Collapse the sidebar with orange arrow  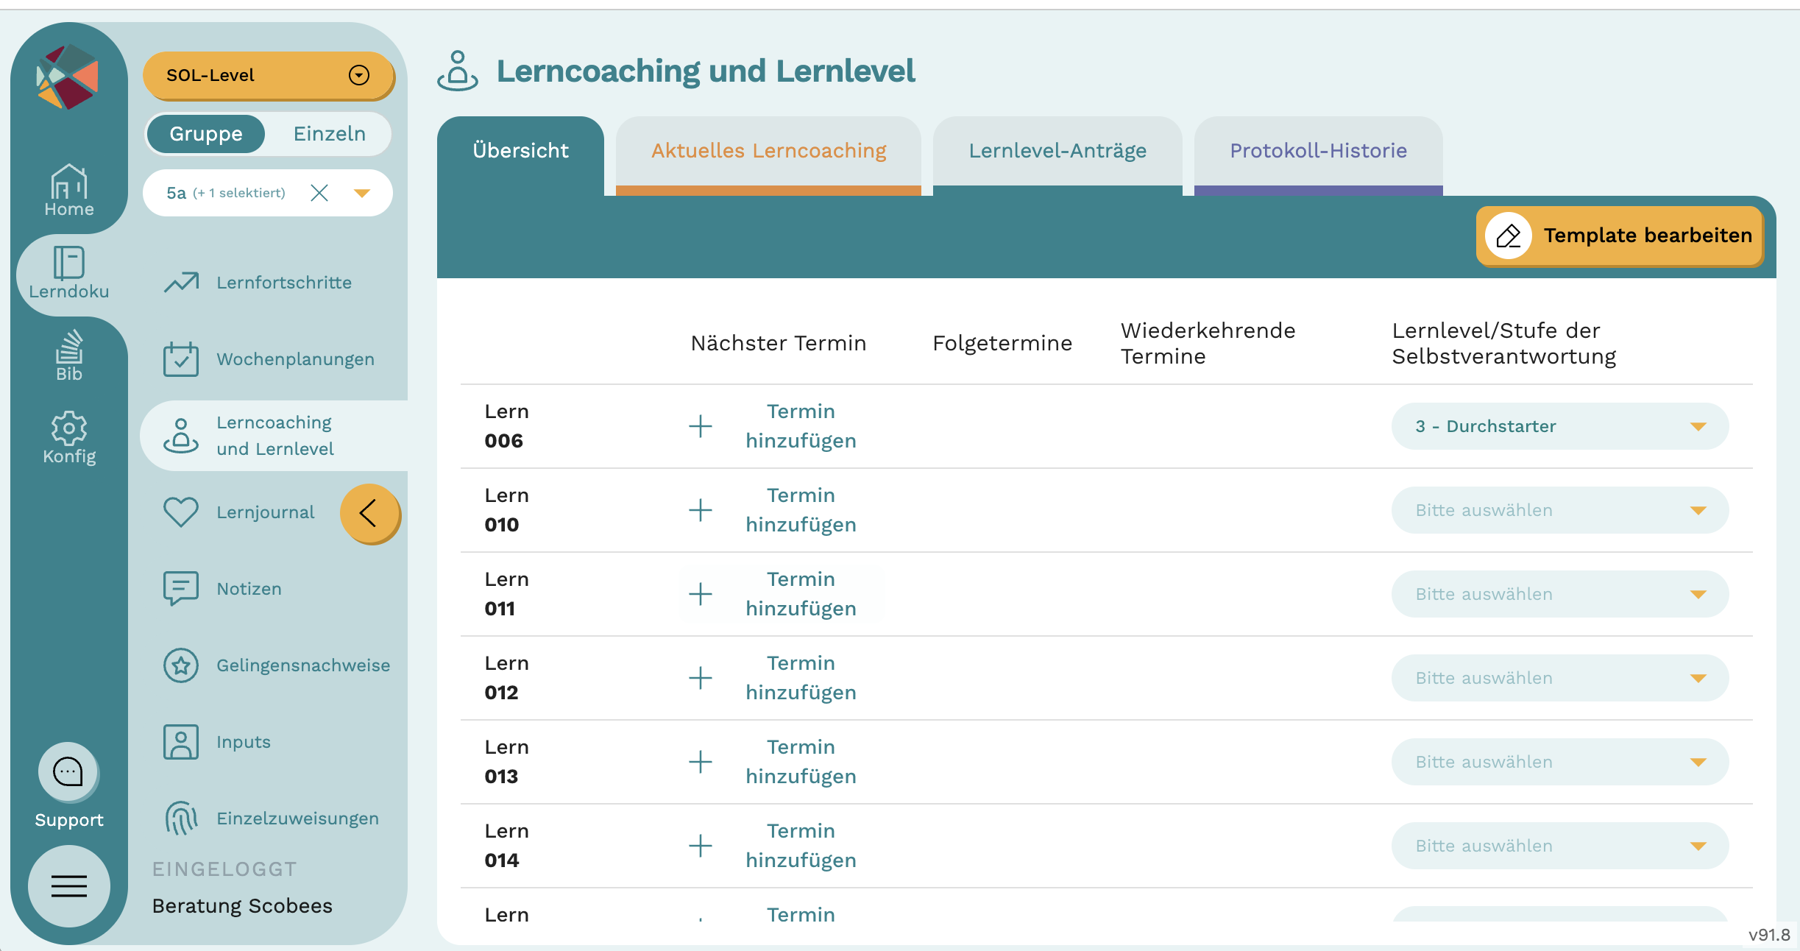tap(369, 513)
